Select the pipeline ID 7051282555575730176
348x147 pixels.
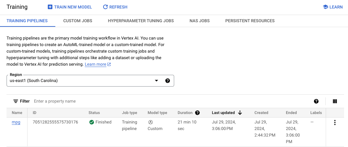click(55, 122)
